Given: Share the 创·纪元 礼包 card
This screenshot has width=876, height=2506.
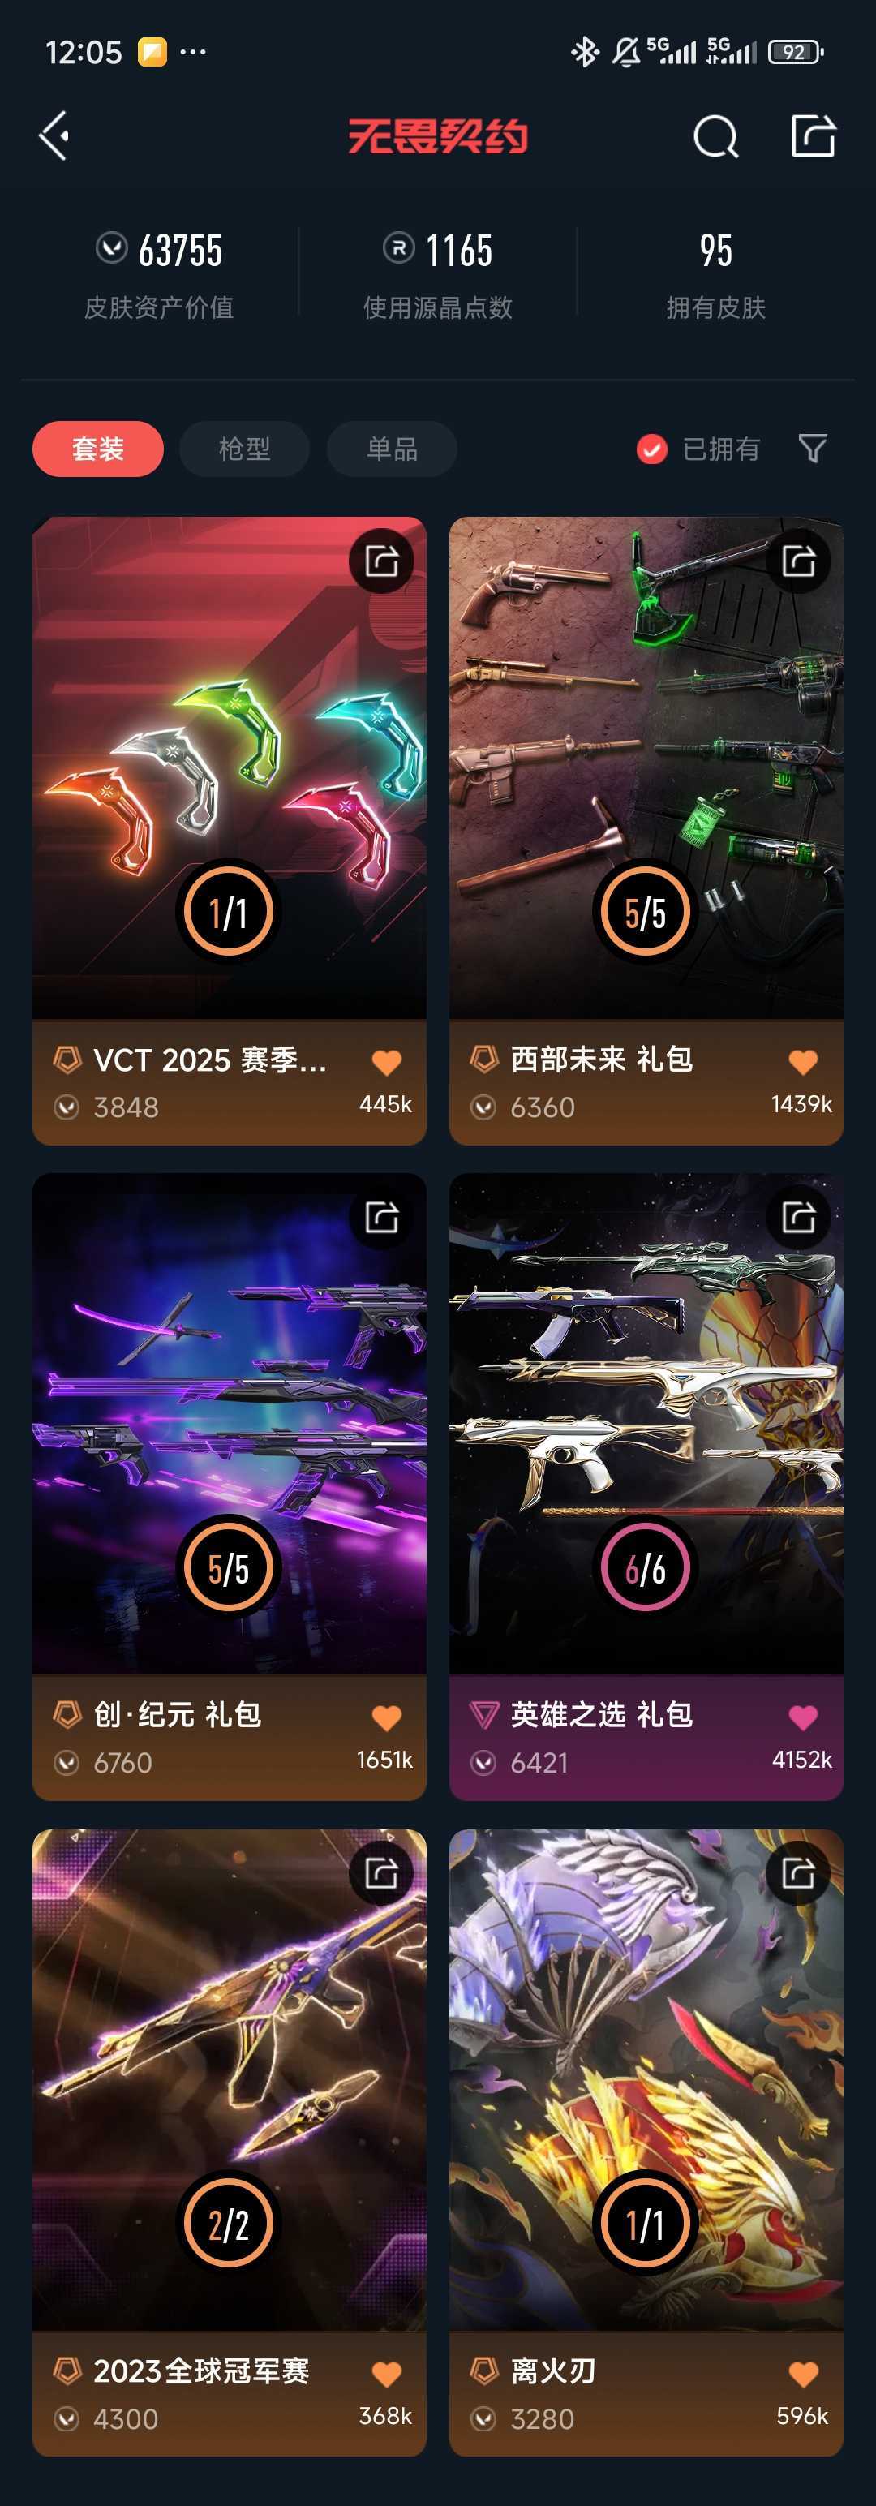Looking at the screenshot, I should click(381, 1216).
